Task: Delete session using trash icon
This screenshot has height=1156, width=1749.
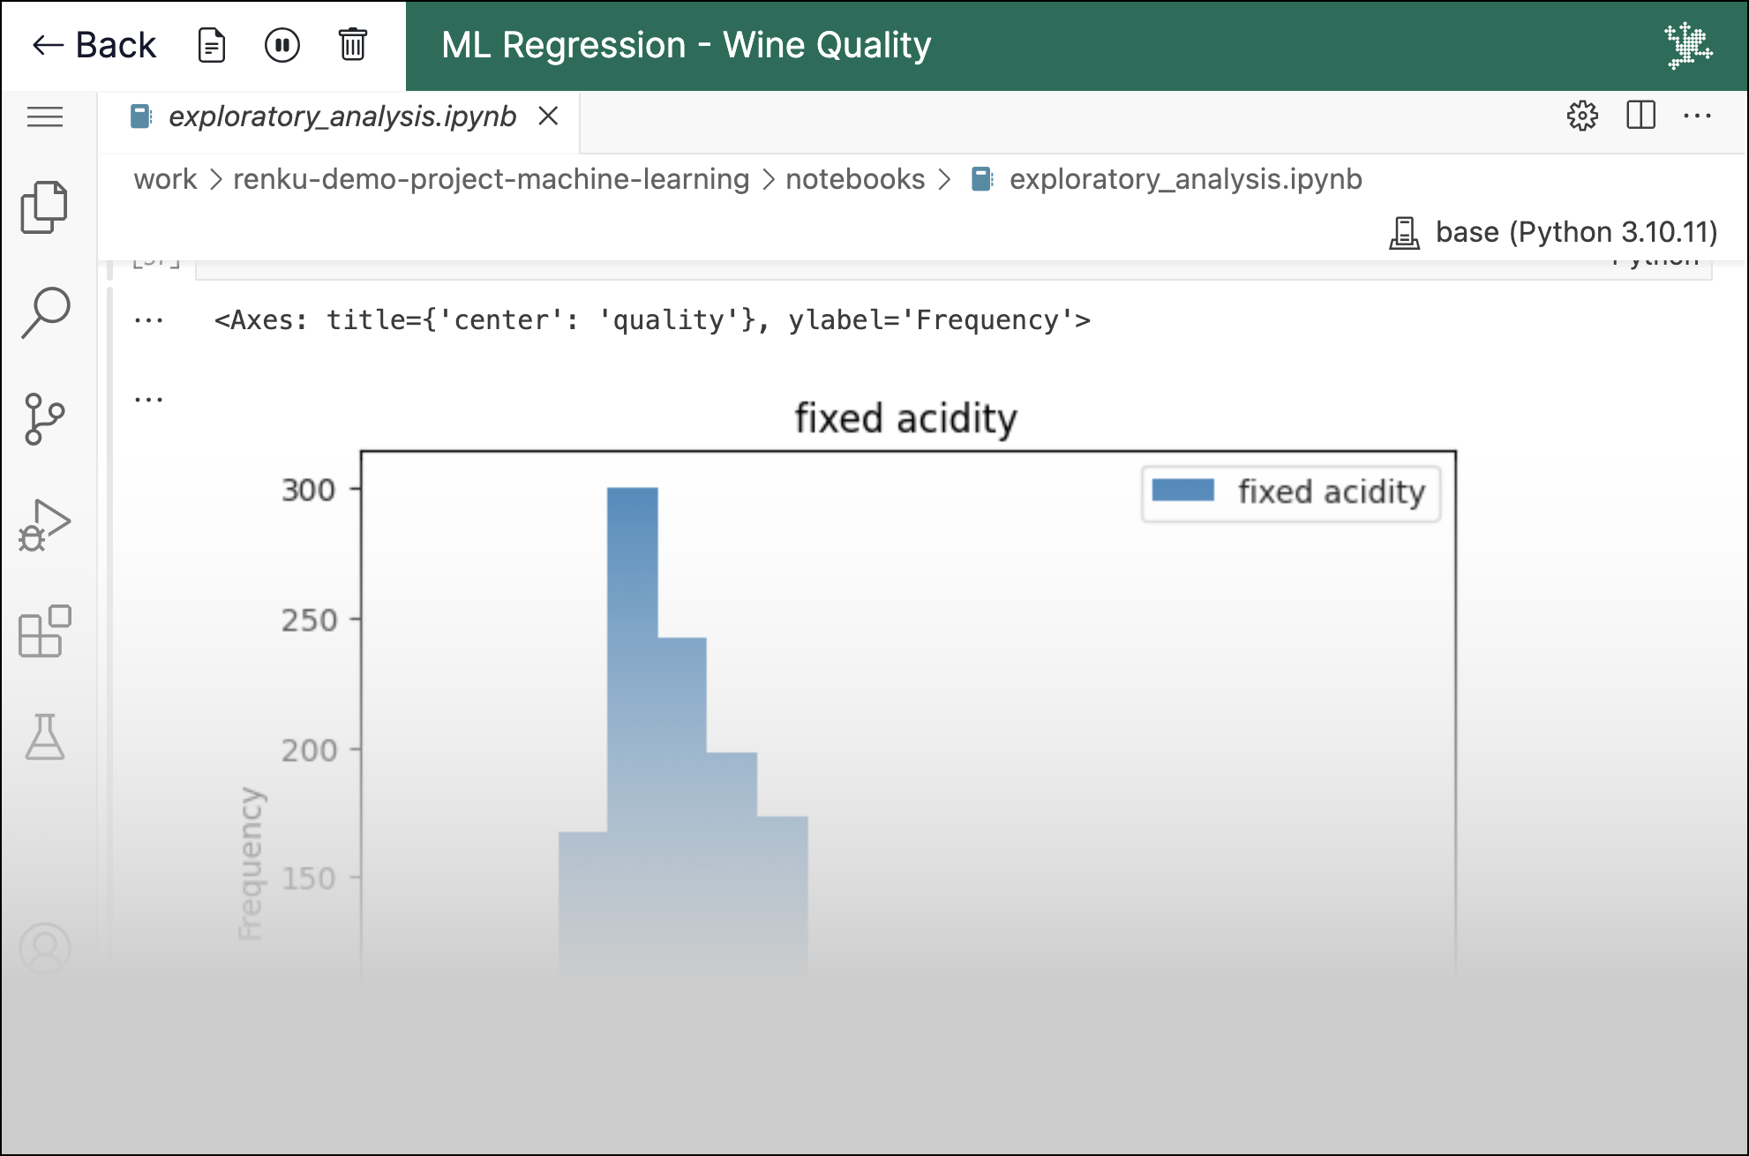Action: coord(353,45)
